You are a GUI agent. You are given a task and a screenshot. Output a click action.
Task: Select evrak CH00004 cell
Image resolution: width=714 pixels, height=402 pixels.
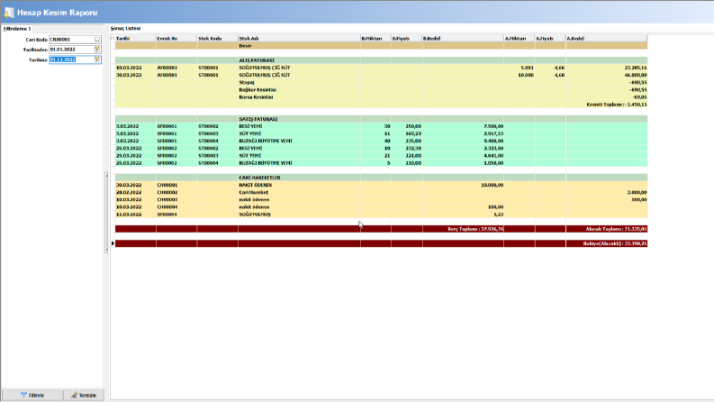[176, 207]
